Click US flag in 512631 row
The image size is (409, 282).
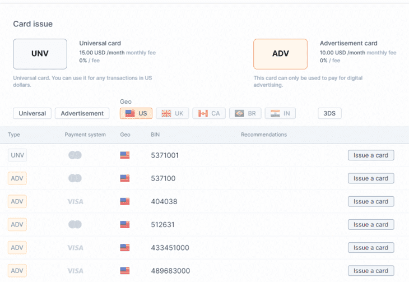pos(125,225)
